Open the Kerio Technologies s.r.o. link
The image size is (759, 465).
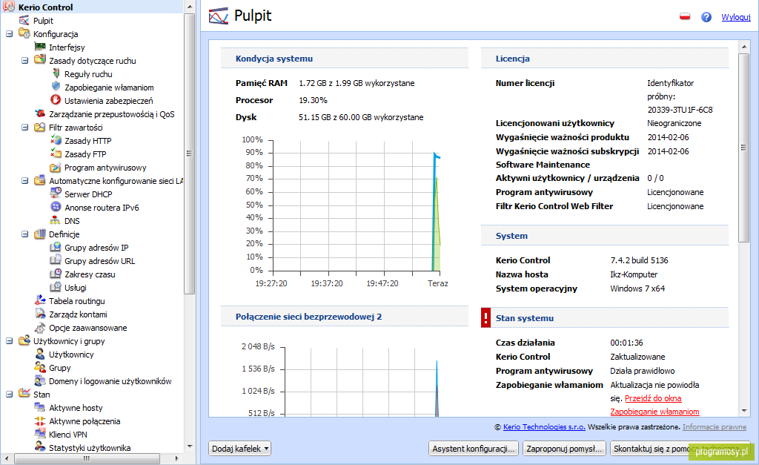(544, 426)
